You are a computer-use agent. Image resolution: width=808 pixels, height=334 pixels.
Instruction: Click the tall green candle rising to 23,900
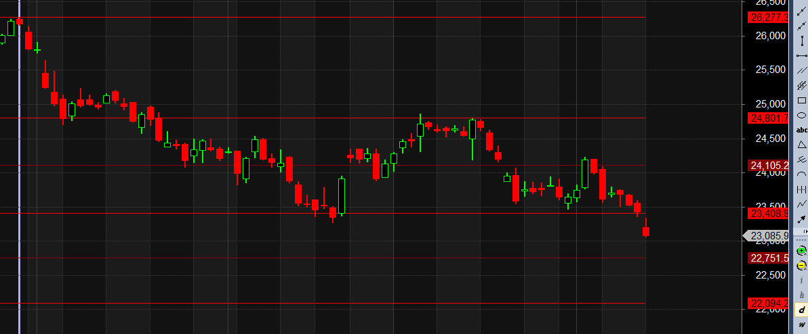(x=341, y=196)
